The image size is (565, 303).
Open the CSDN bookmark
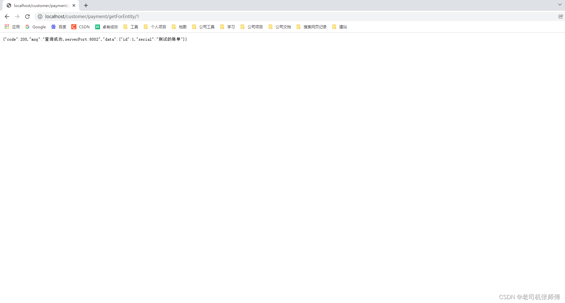(x=81, y=27)
